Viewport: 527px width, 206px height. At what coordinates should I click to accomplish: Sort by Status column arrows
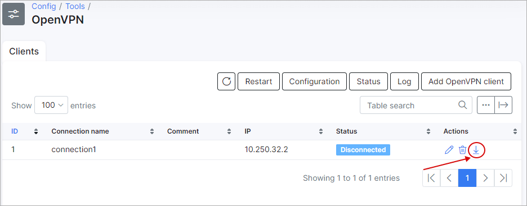coord(428,132)
